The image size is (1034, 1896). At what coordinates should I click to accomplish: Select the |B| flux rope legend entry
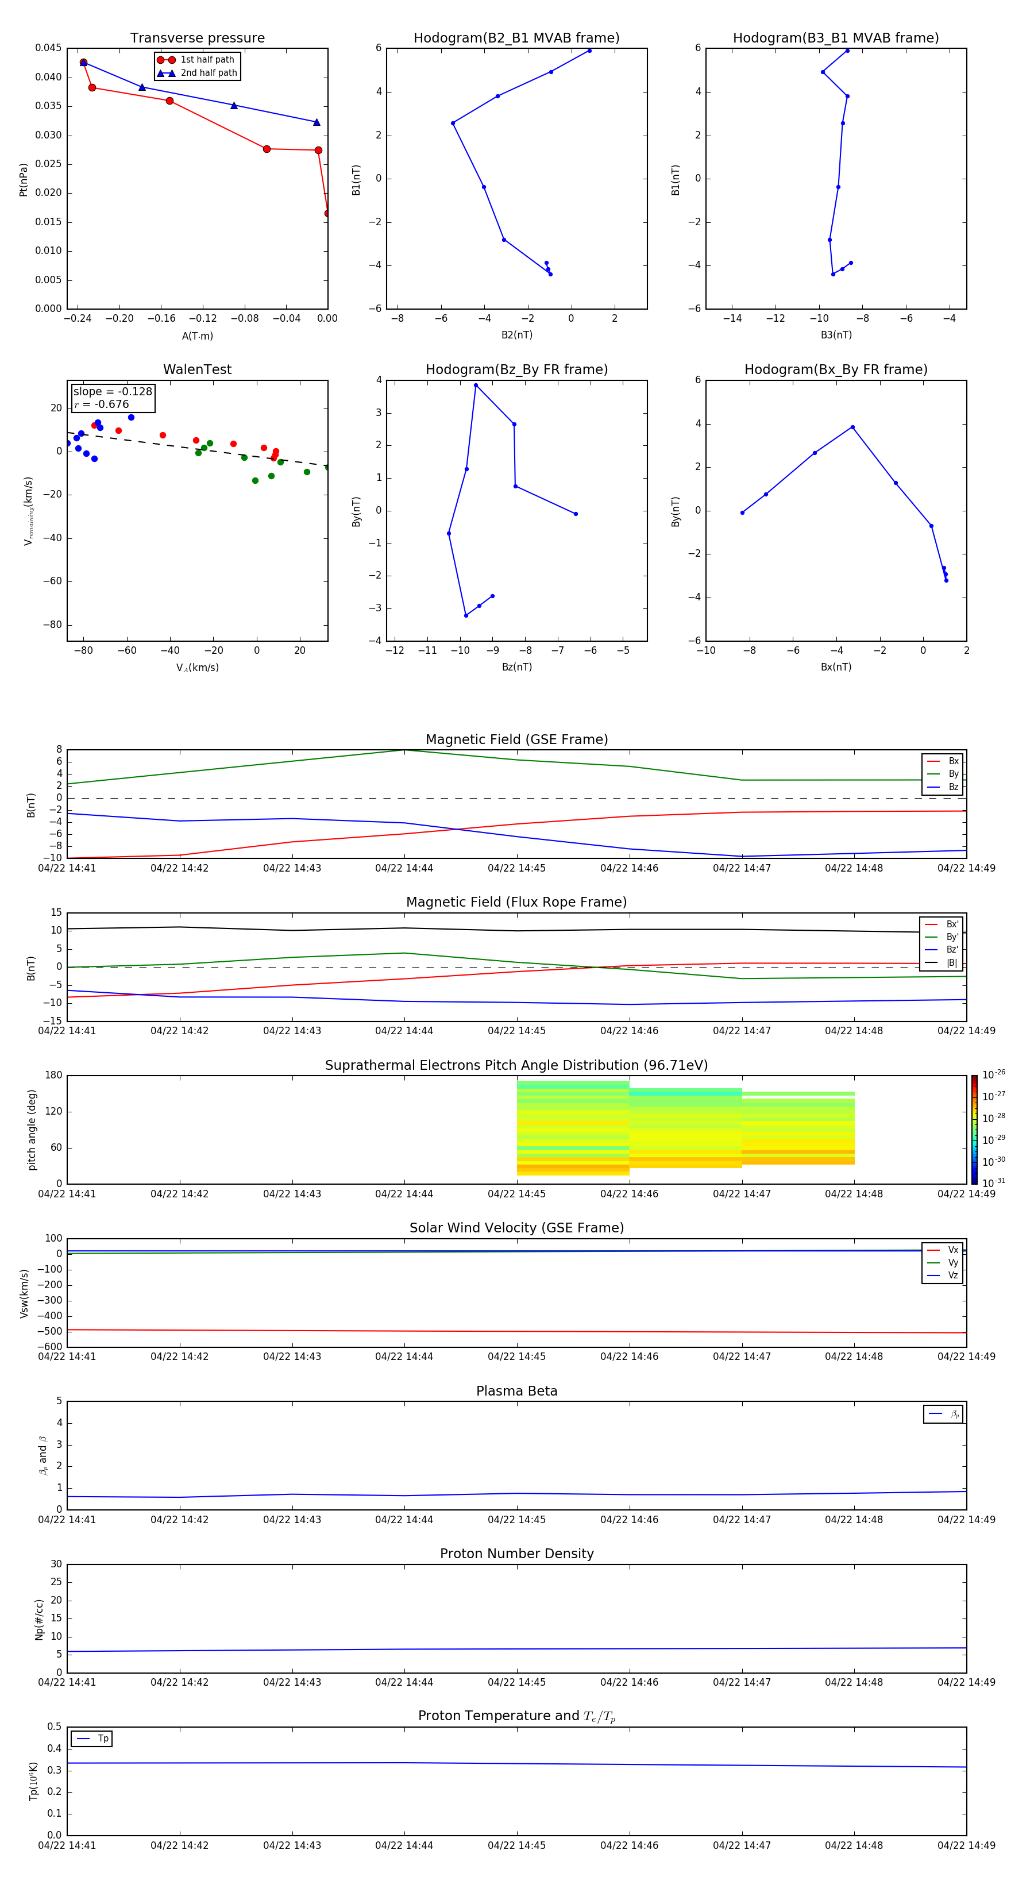click(942, 963)
